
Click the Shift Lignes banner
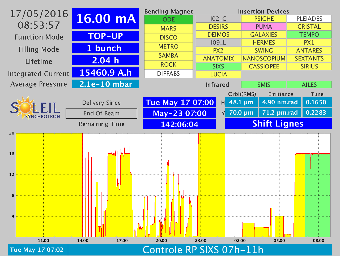pyautogui.click(x=278, y=124)
